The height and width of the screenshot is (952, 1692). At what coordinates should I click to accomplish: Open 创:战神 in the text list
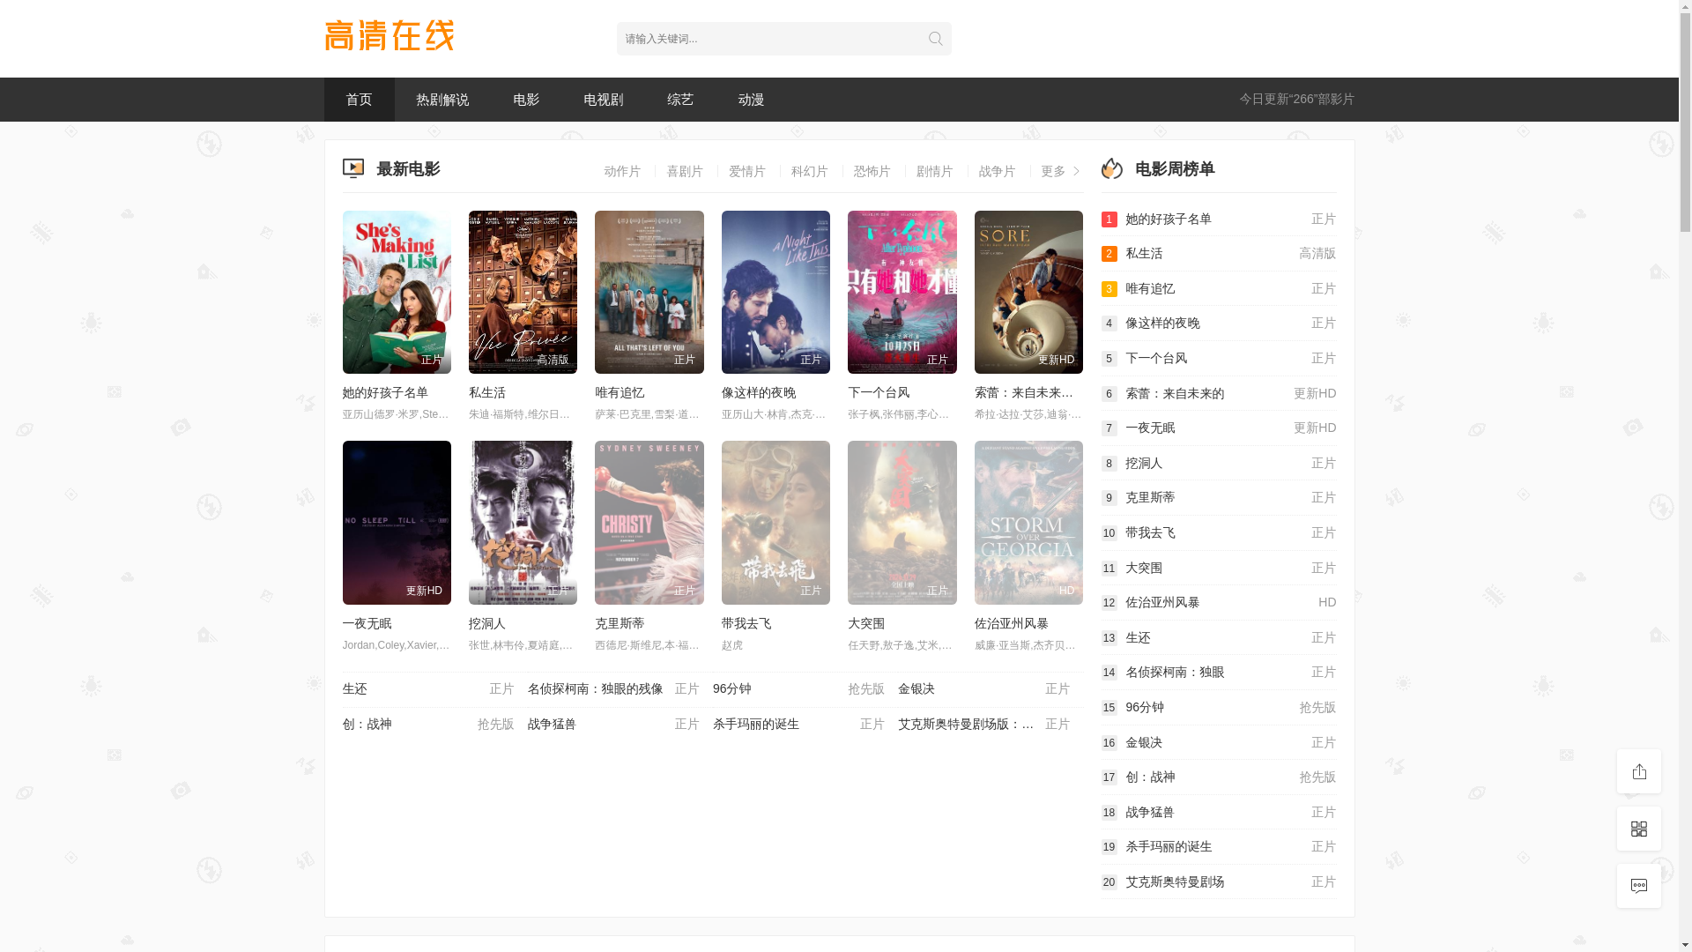pos(367,725)
